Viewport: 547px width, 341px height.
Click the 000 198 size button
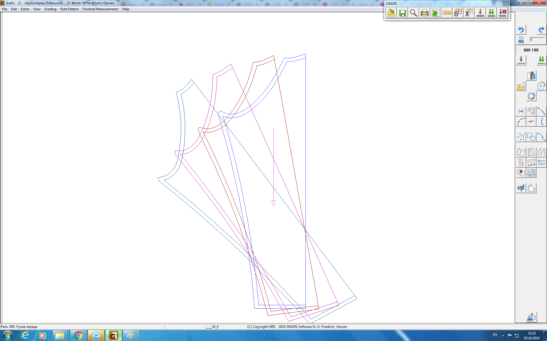coord(531,50)
